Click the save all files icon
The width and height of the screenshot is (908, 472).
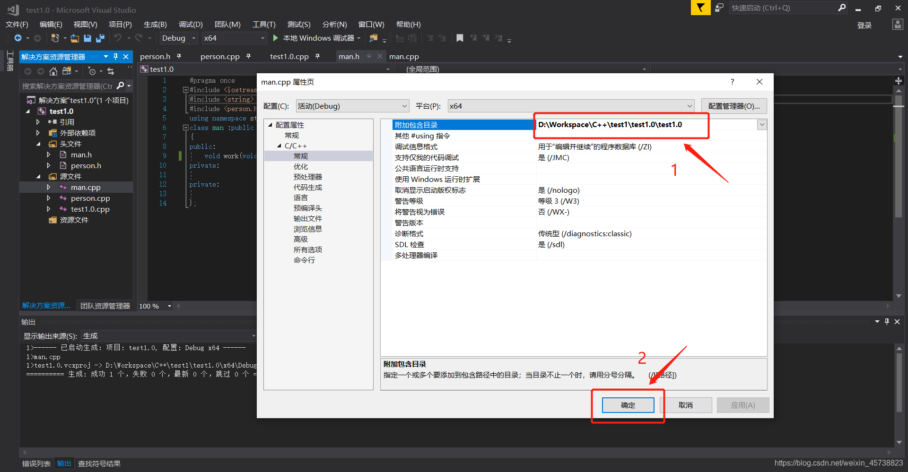tap(100, 38)
